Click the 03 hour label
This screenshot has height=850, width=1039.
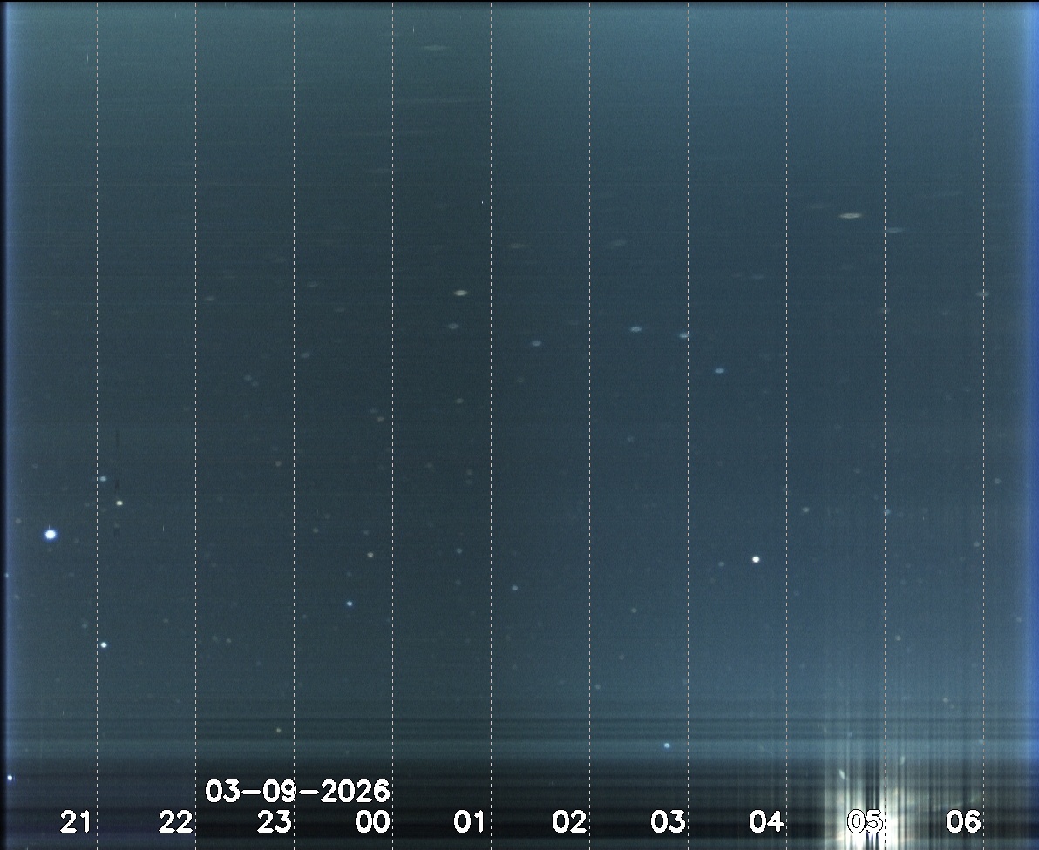pos(669,821)
